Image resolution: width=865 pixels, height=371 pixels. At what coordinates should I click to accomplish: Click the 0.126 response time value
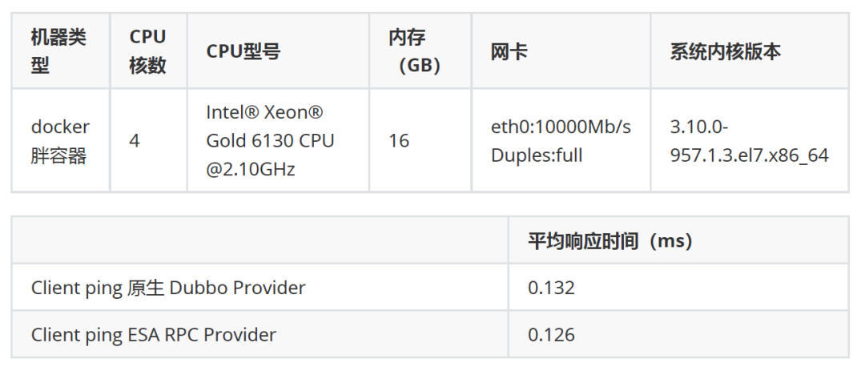point(552,334)
